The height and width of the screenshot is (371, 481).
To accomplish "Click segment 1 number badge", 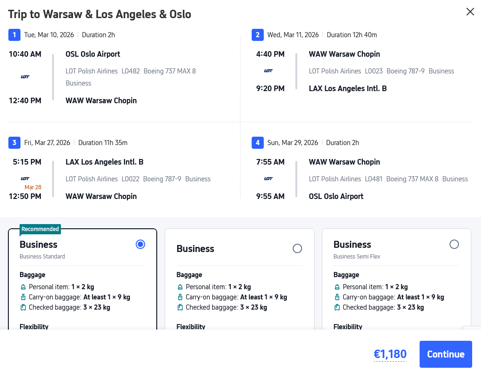I will pyautogui.click(x=14, y=35).
